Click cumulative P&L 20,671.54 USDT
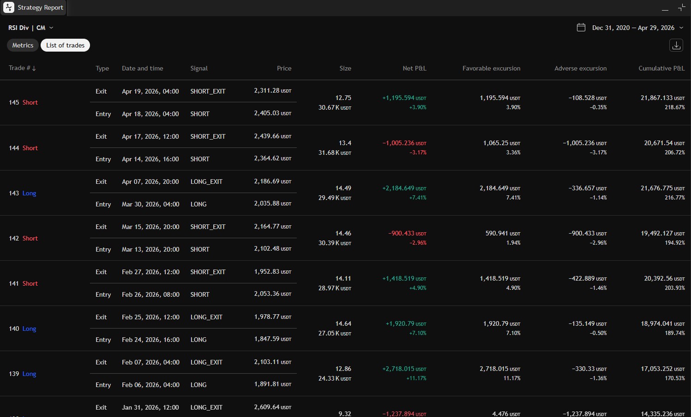691x417 pixels. tap(664, 143)
